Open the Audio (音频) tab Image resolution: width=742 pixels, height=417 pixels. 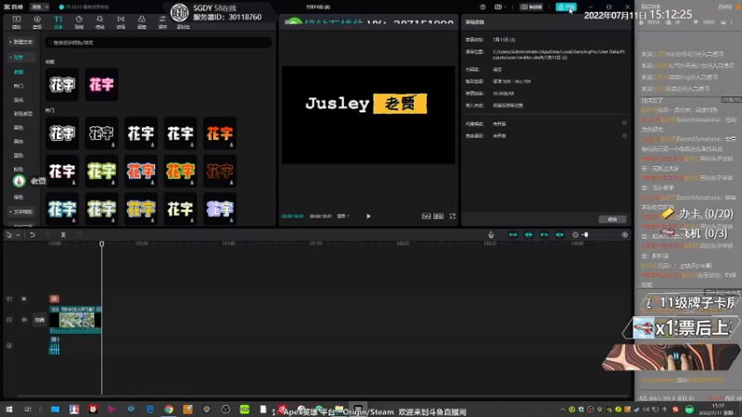pos(37,21)
